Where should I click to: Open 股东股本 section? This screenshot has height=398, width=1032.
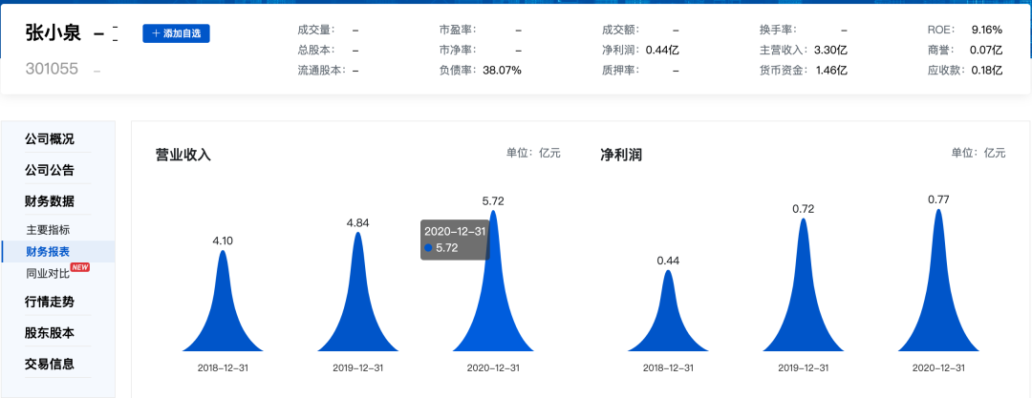pos(50,333)
